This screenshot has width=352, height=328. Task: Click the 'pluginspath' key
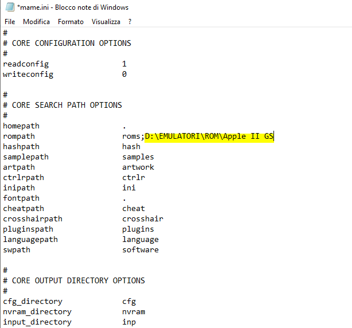click(28, 229)
